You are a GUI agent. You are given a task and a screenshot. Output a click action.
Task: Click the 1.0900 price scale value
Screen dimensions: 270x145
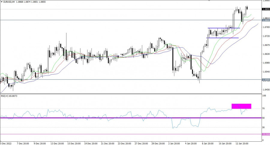(265, 1)
